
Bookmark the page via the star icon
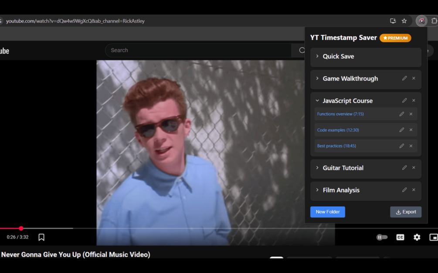pos(404,20)
